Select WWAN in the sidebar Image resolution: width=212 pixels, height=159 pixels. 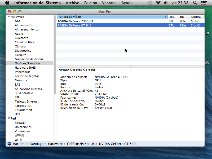click(19, 135)
